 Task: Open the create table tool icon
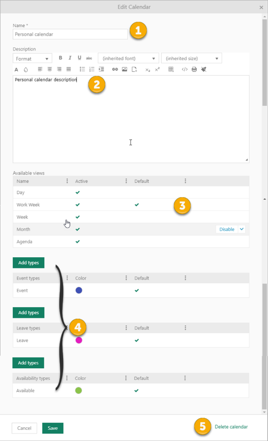[171, 69]
